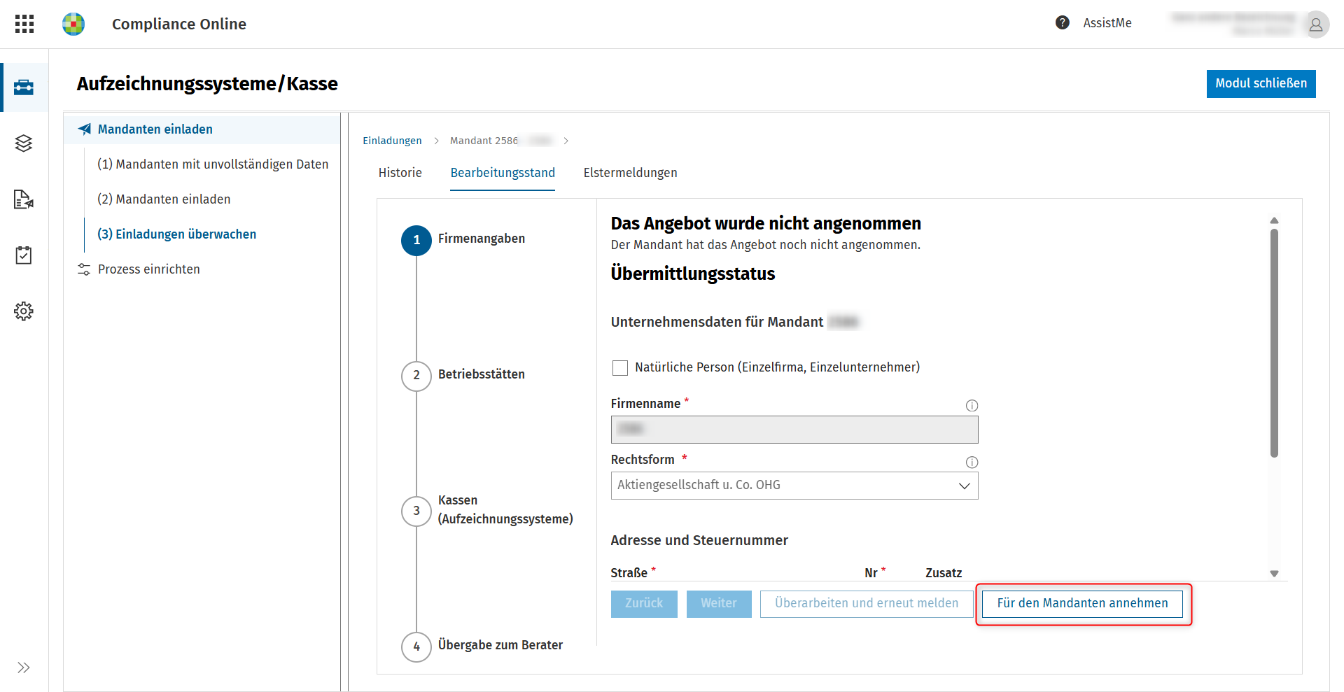
Task: Open AssistMe help icon
Action: pos(1063,22)
